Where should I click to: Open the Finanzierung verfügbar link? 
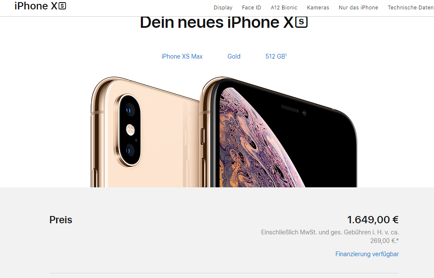tap(367, 254)
